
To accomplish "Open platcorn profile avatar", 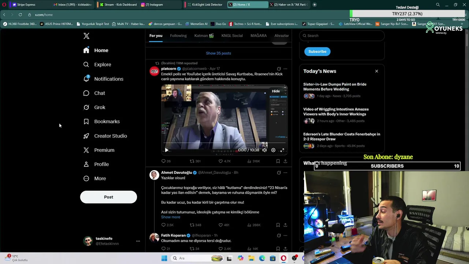I will pyautogui.click(x=154, y=71).
